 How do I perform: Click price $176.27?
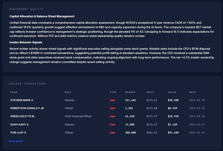point(152,125)
